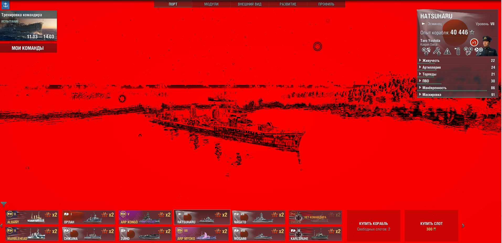Page the ship carousel right
Viewport: 502px width, 243px height.
coord(463,226)
